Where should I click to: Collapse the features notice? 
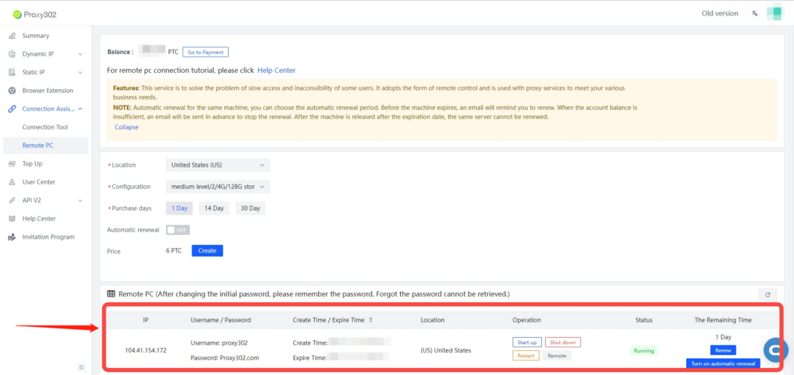126,128
